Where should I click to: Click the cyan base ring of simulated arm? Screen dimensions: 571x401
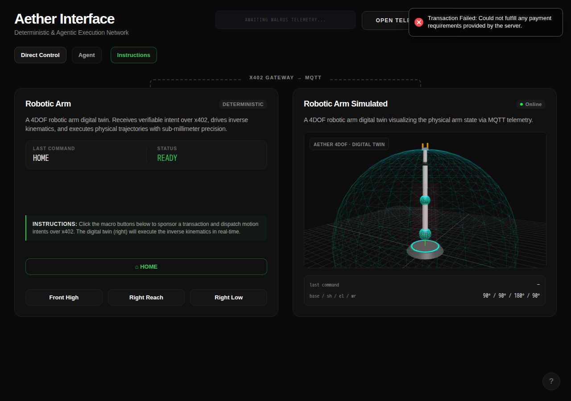425,246
